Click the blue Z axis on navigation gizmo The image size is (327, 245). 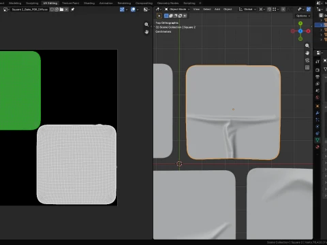(300, 31)
